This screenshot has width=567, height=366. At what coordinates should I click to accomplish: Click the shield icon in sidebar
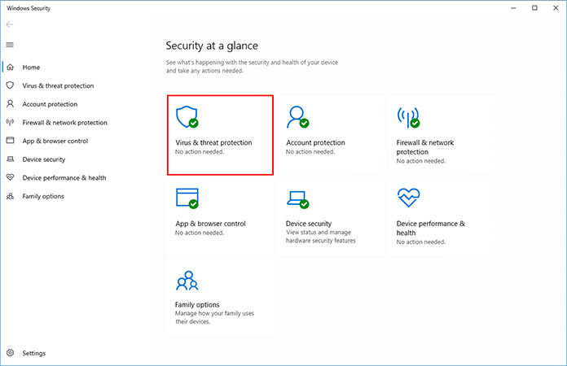tap(10, 85)
